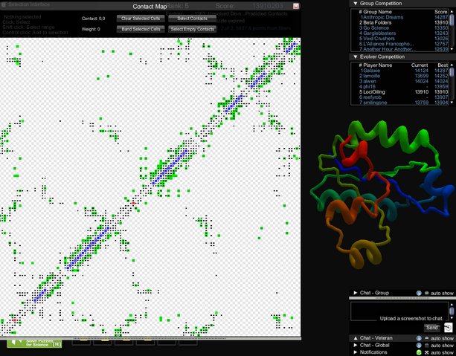
Task: Toggle auto show for Notifications
Action: tap(427, 352)
